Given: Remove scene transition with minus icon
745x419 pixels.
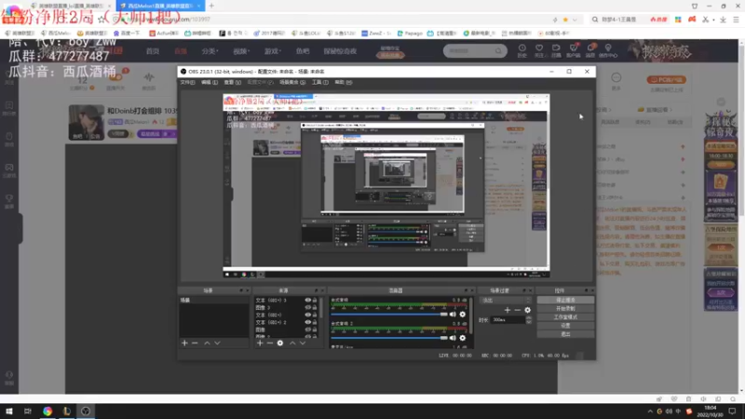Looking at the screenshot, I should tap(518, 310).
